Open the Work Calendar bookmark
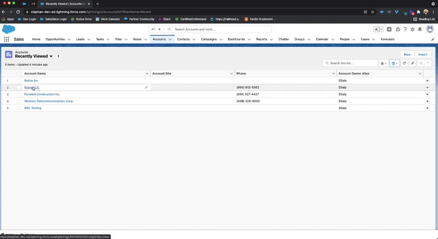438x239 pixels. pyautogui.click(x=108, y=19)
